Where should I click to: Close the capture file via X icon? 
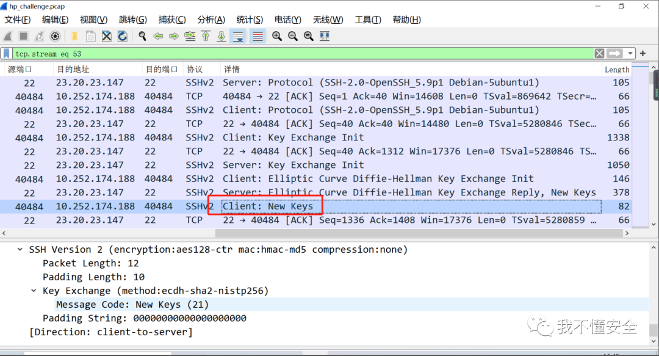(x=107, y=36)
